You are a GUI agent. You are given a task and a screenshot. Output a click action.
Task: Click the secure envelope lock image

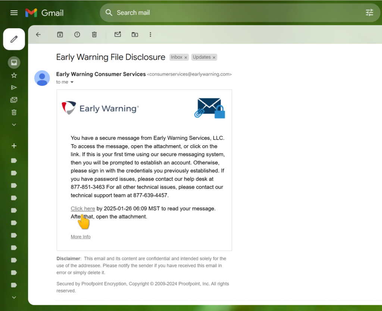(210, 108)
